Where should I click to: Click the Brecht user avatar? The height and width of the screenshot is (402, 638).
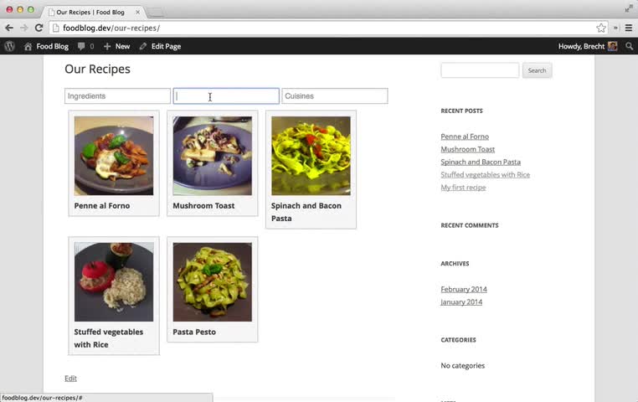coord(612,46)
